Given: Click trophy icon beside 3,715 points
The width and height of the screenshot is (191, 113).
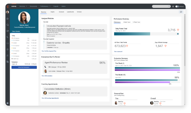Looking at the screenshot, I should [x=178, y=30].
